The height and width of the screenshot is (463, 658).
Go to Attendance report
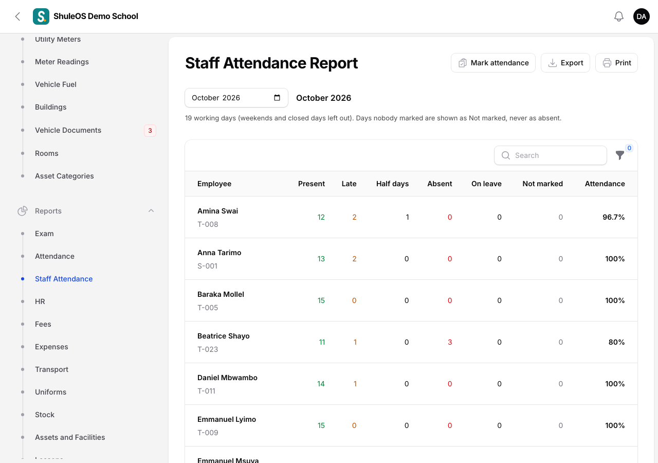54,256
